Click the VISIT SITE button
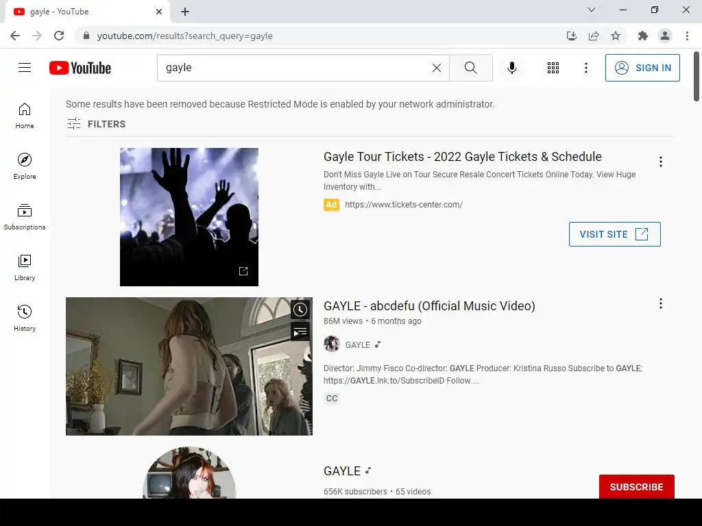This screenshot has height=526, width=702. 614,234
